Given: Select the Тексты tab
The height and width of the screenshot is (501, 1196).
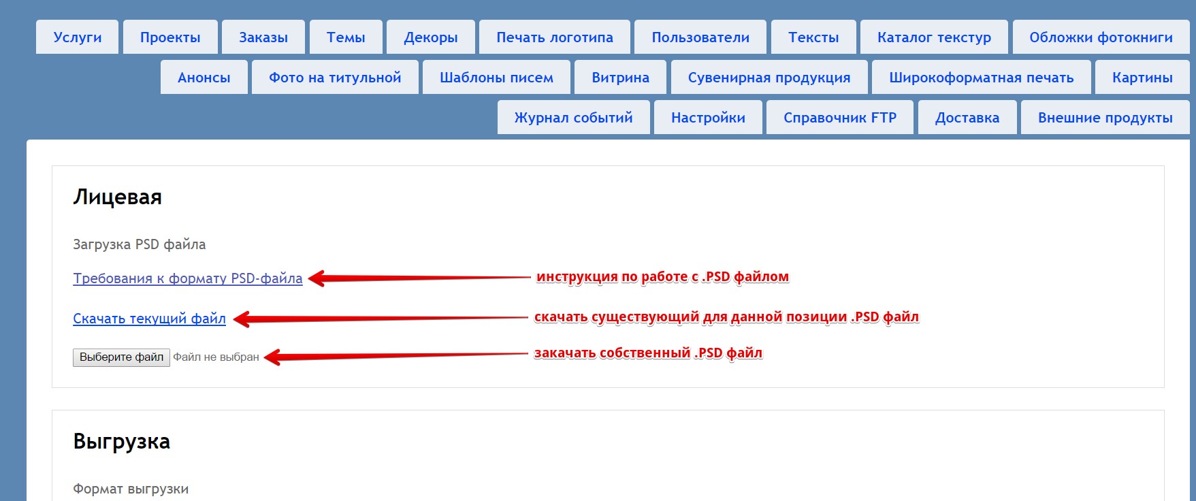Looking at the screenshot, I should pos(813,37).
